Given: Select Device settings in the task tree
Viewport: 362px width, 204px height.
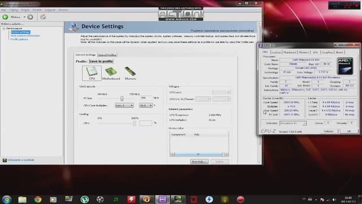Looking at the screenshot, I should pos(20,32).
